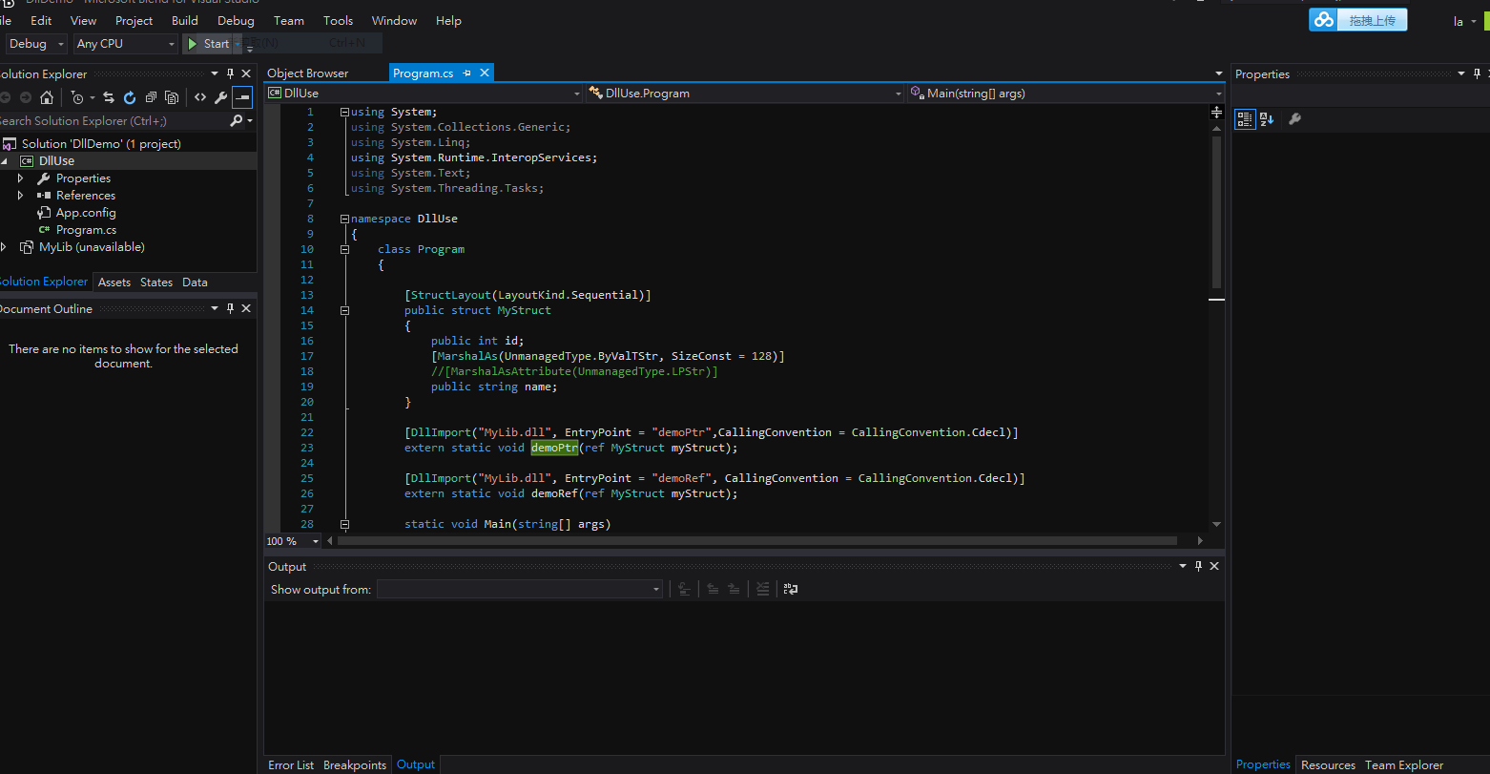Pin the Program.cs document tab
The height and width of the screenshot is (774, 1490).
pos(466,73)
